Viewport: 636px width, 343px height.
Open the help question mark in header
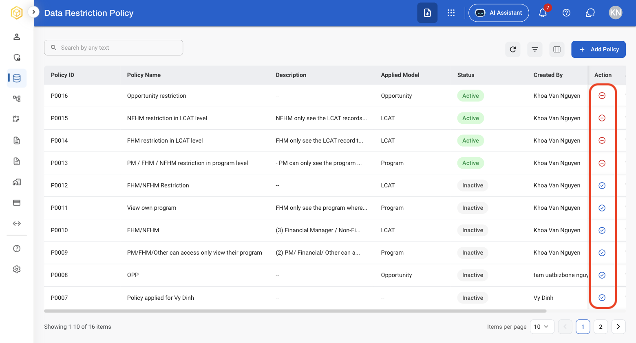tap(566, 13)
